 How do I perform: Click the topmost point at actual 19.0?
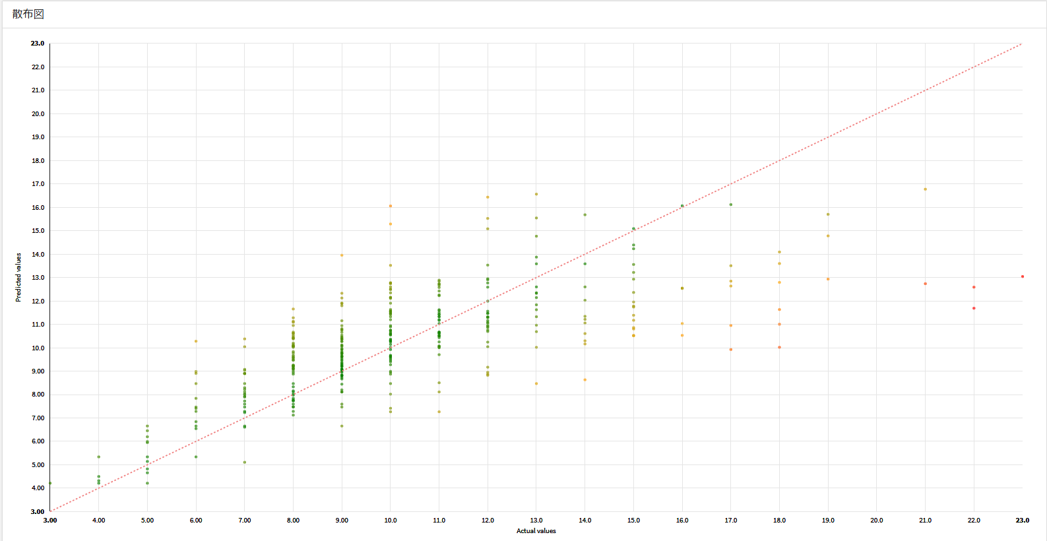828,214
